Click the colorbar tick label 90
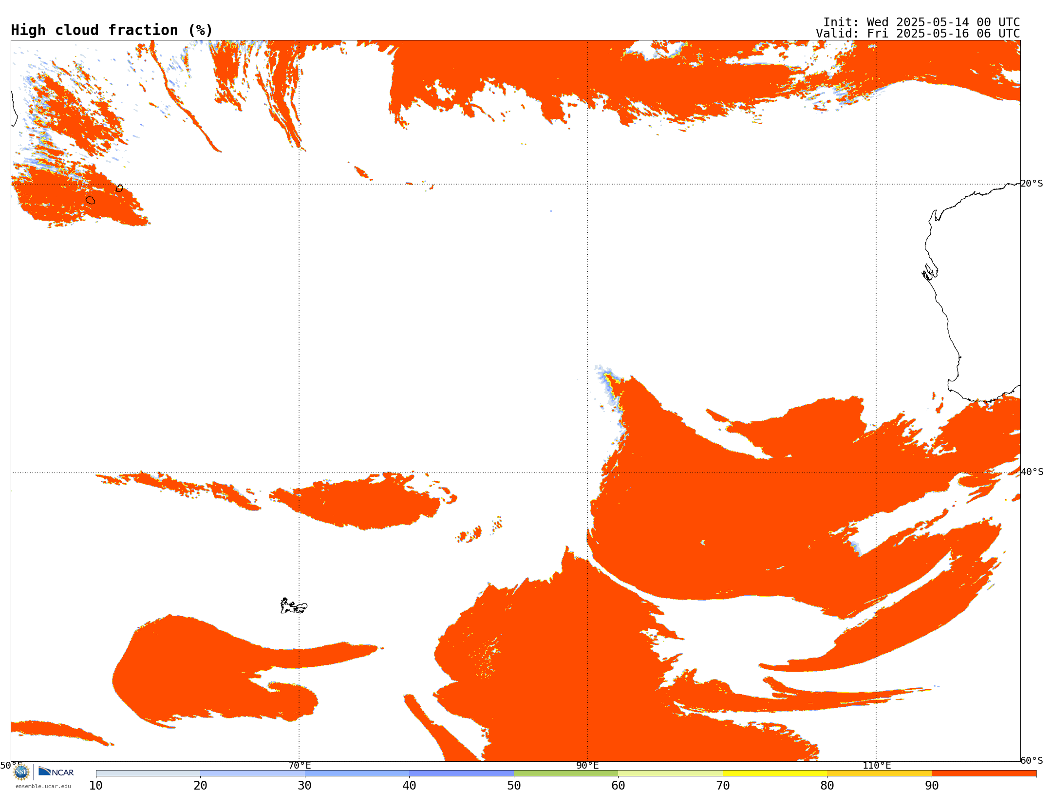This screenshot has width=1052, height=792. [932, 786]
